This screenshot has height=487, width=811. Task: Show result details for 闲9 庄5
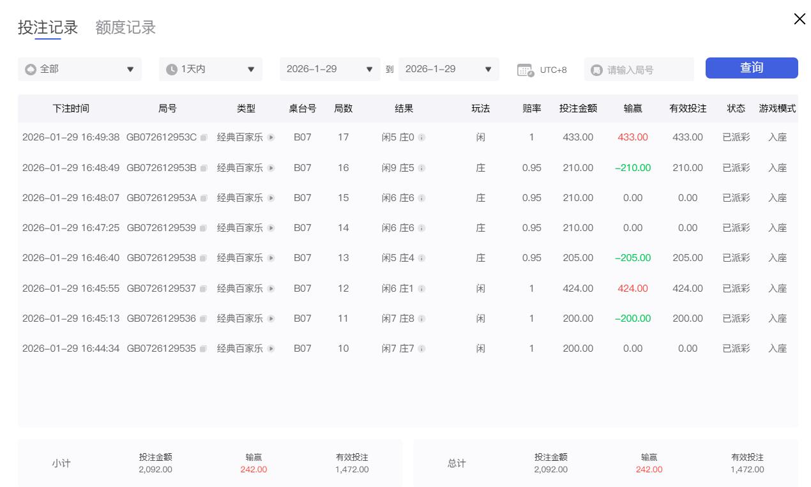click(x=421, y=169)
